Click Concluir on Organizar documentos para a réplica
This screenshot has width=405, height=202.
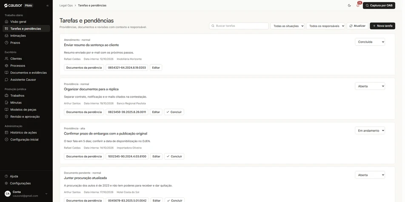click(x=174, y=112)
